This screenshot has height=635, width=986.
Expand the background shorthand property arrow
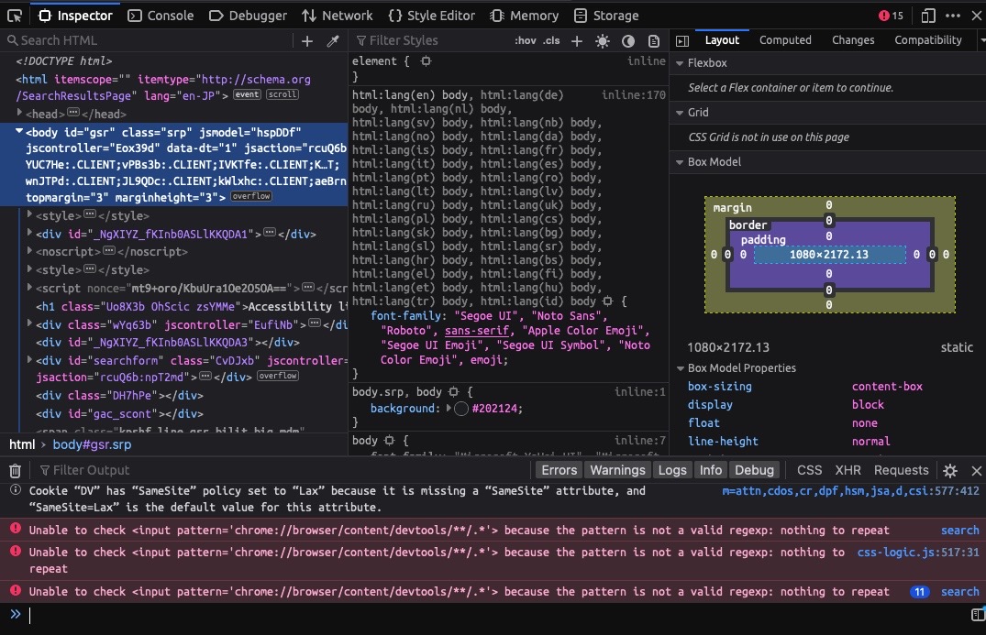(x=449, y=409)
